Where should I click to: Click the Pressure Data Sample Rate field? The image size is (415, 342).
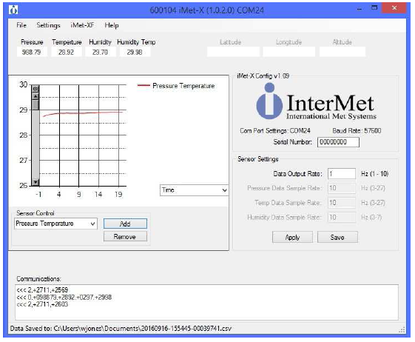click(x=342, y=188)
